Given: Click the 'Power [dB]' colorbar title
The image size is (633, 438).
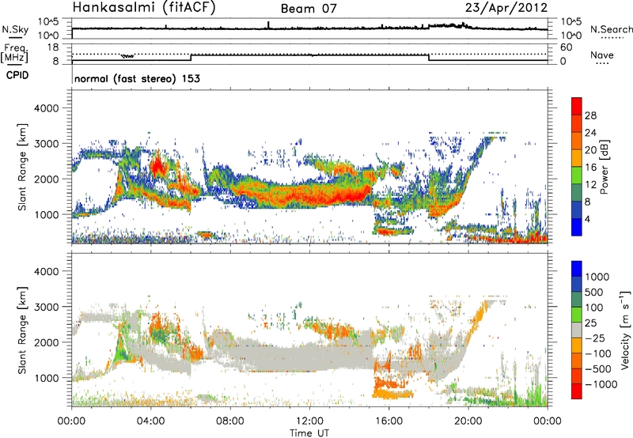Looking at the screenshot, I should click(x=605, y=167).
